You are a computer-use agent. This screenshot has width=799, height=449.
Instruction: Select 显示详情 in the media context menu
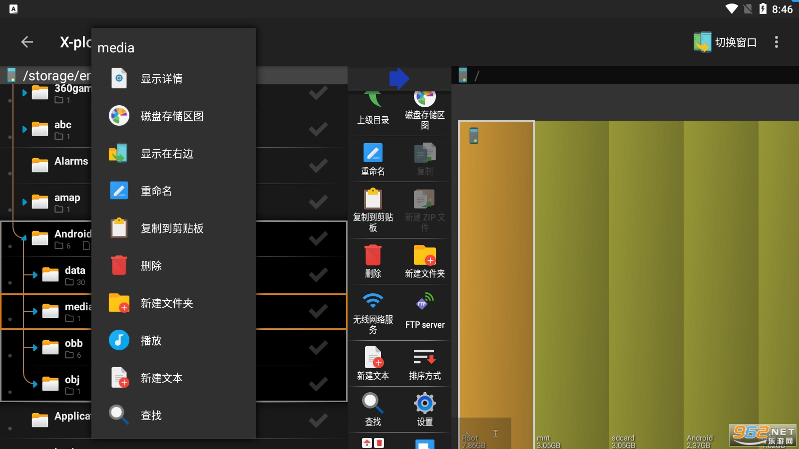(174, 79)
